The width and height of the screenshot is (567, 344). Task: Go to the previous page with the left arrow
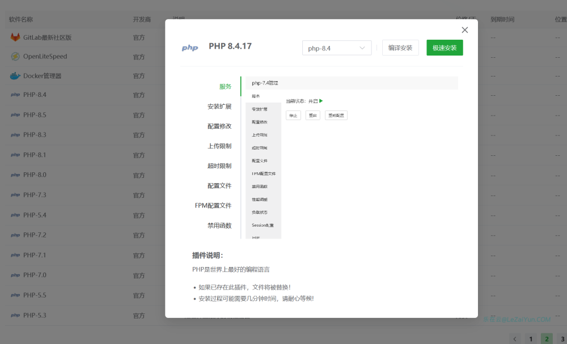(515, 339)
